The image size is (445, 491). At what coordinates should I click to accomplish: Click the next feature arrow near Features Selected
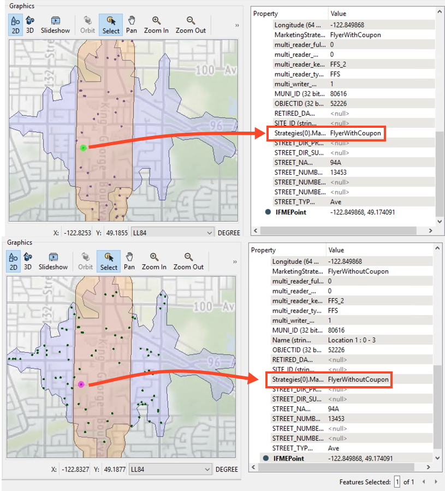[435, 482]
